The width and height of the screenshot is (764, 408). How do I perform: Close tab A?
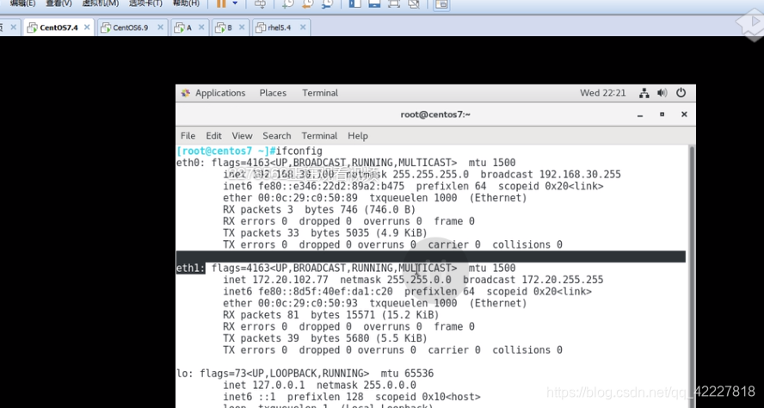(201, 28)
